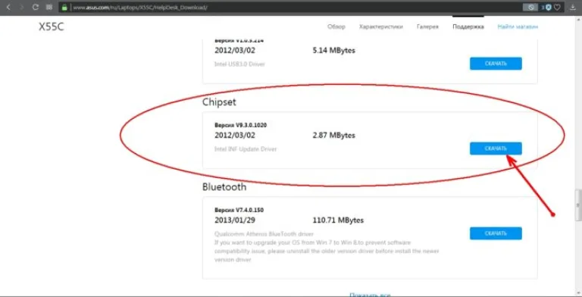The height and width of the screenshot is (297, 582).
Task: Click the X55C product title
Action: coord(52,27)
